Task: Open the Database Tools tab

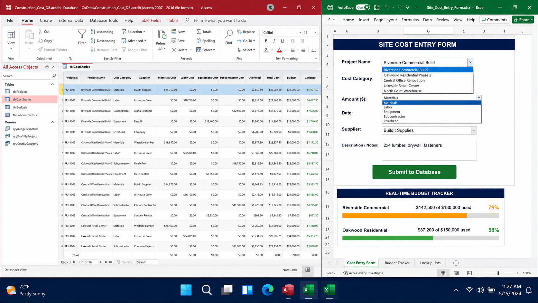Action: coord(104,20)
